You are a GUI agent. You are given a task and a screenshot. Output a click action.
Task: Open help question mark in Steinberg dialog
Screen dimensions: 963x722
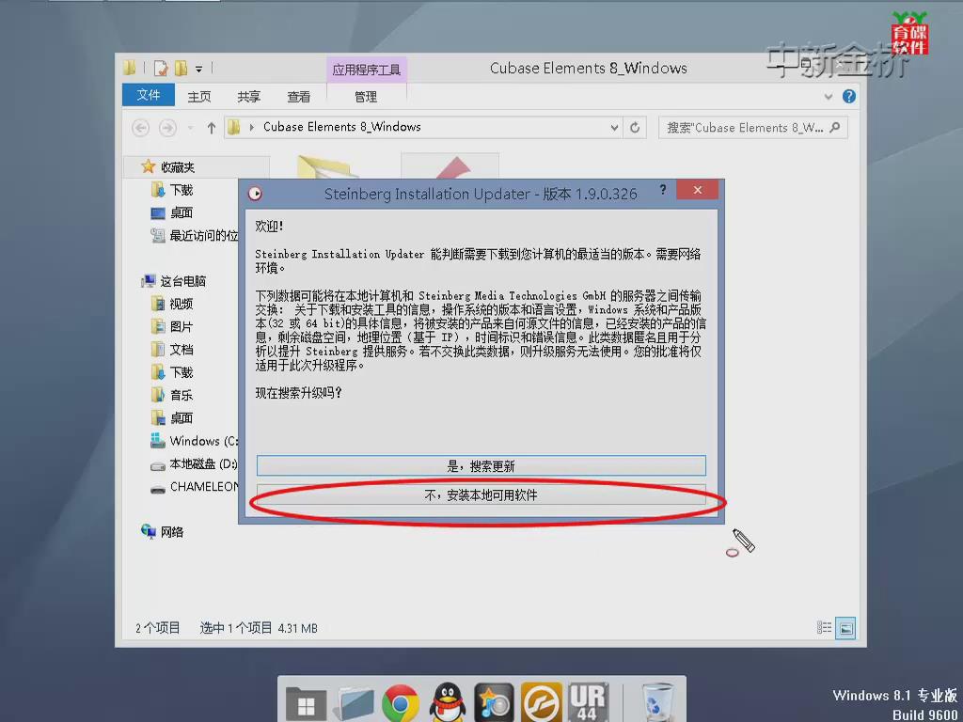[x=663, y=190]
